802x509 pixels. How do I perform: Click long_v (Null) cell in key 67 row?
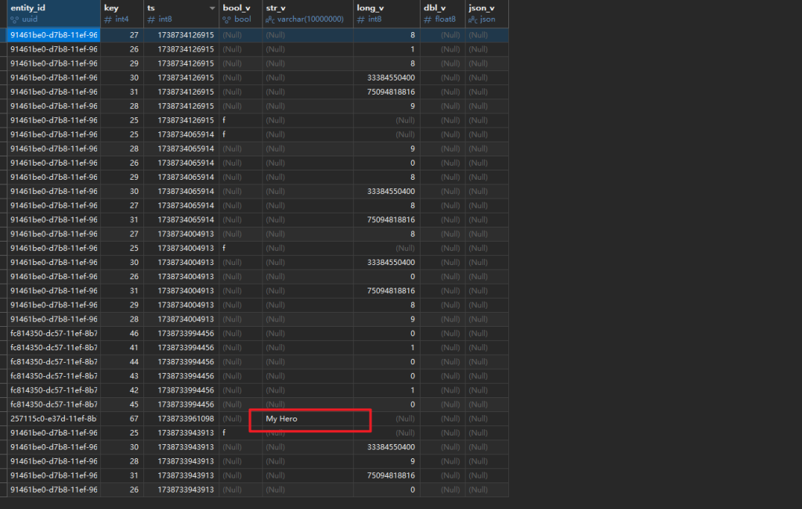[x=387, y=418]
